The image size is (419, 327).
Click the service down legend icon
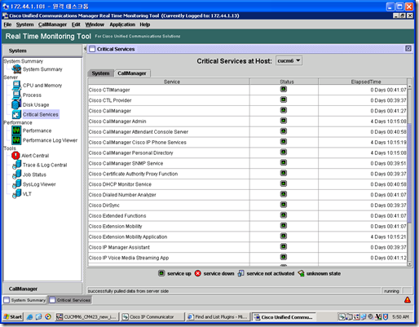198,273
